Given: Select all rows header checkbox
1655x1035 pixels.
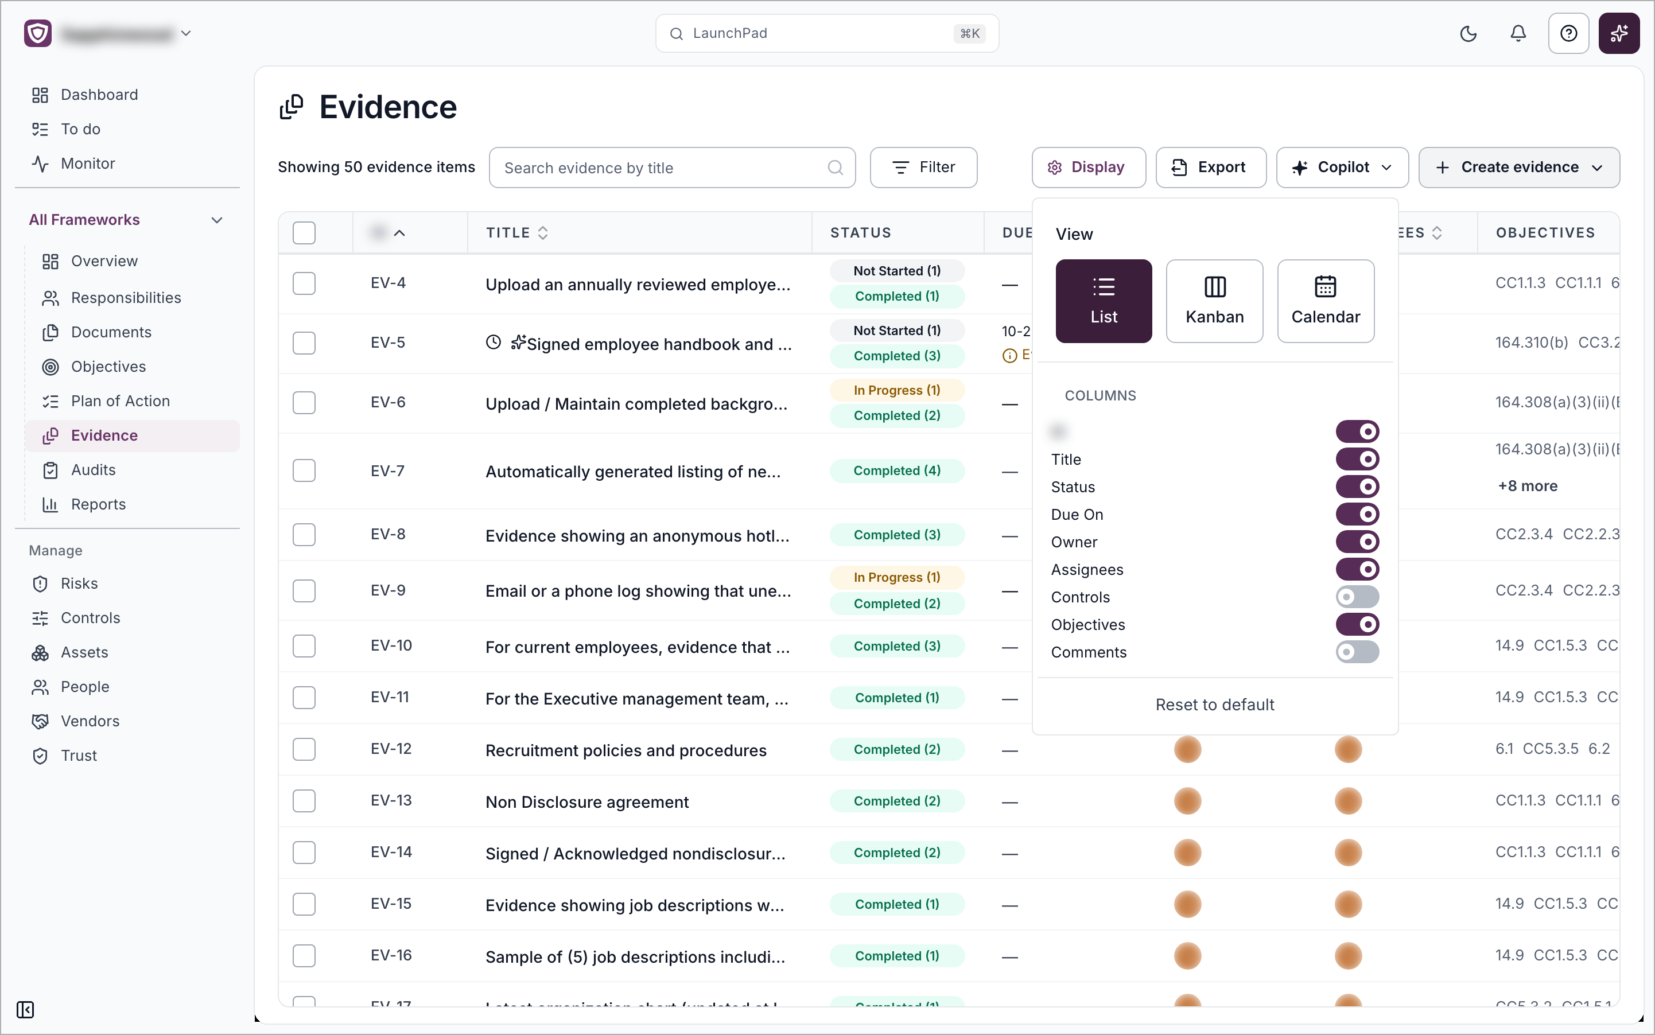Looking at the screenshot, I should click(304, 233).
